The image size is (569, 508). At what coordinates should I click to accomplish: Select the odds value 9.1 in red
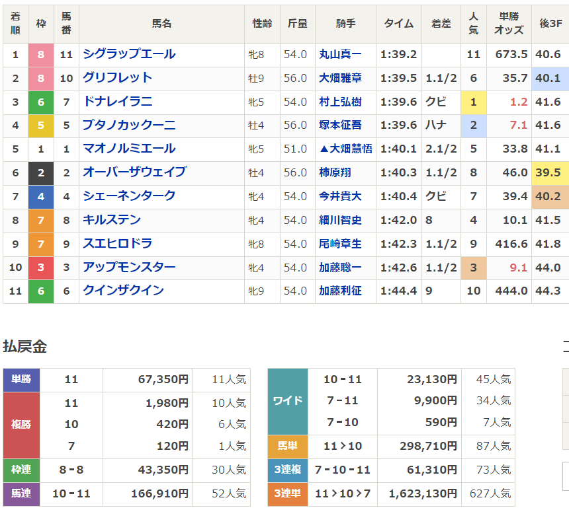[519, 268]
